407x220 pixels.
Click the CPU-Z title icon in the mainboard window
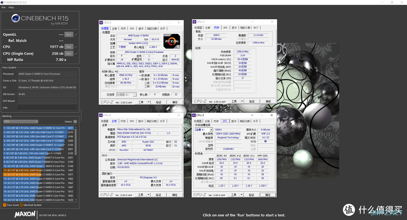tap(101, 115)
